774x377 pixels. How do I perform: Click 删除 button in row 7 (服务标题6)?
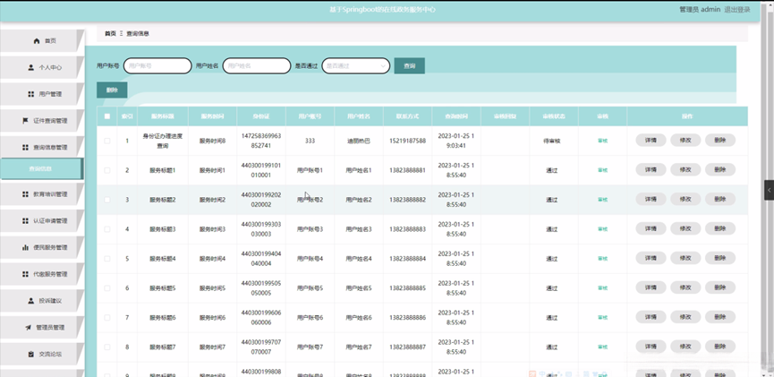[x=720, y=317]
